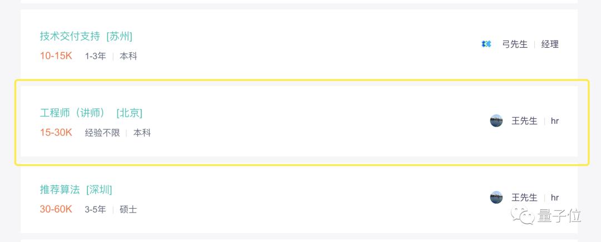601x242 pixels.
Task: Open the 技术交付支持 job title
Action: pos(70,36)
